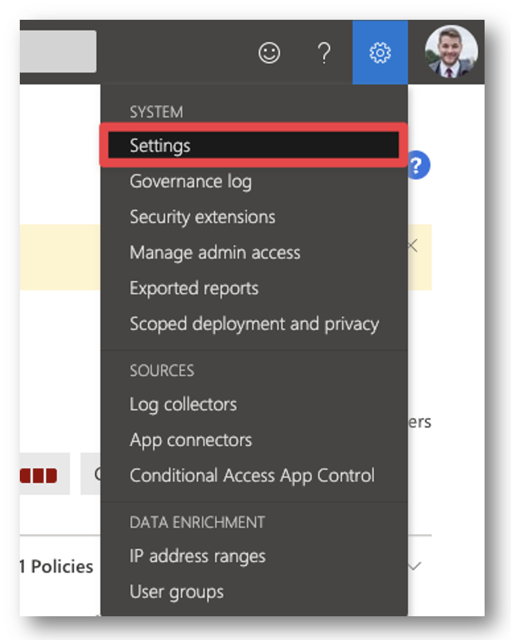
Task: Click the red severity bars indicator
Action: tap(38, 476)
